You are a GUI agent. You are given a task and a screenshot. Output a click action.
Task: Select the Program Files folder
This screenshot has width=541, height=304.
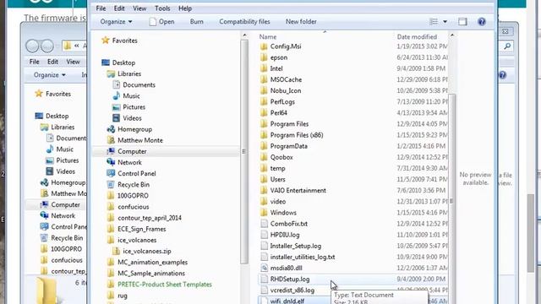click(284, 124)
